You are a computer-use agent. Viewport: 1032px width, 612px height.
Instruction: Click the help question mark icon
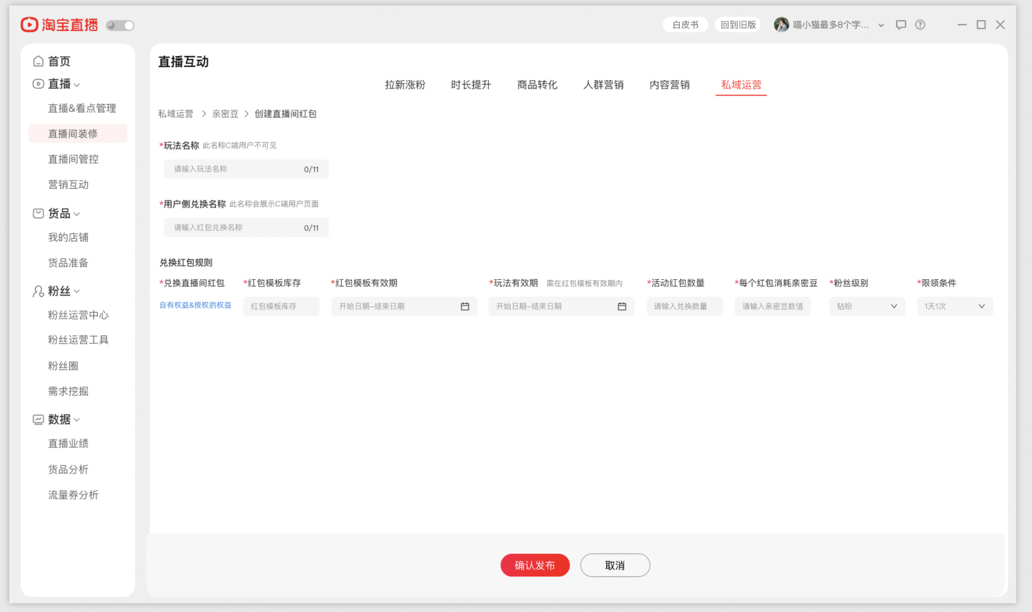(x=920, y=25)
